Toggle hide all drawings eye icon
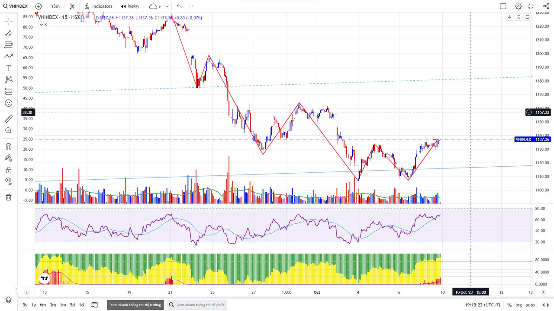Viewport: 554px width, 311px height. (9, 181)
